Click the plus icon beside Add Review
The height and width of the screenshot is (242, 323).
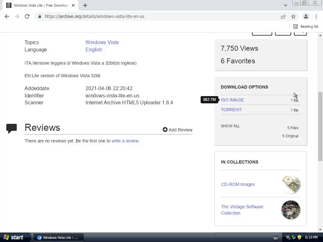point(165,130)
